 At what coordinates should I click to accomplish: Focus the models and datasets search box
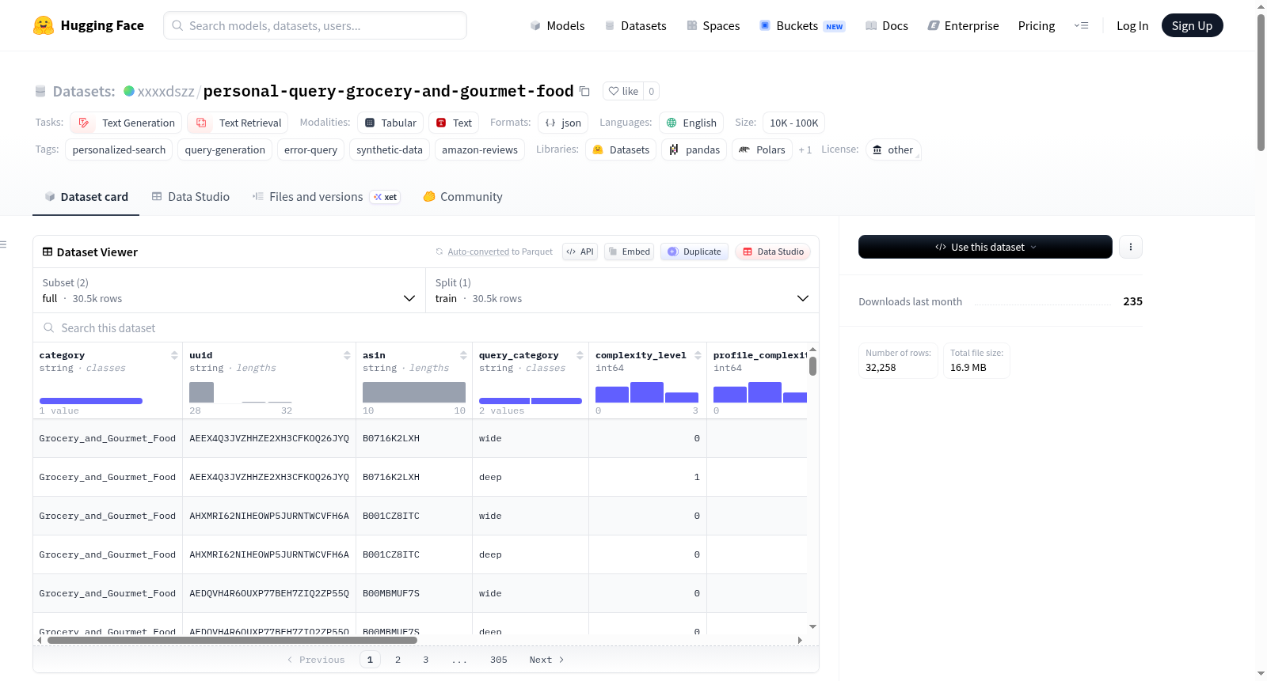315,25
